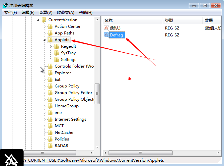
Task: Minimize the Registry Editor window
Action: pyautogui.click(x=194, y=6)
